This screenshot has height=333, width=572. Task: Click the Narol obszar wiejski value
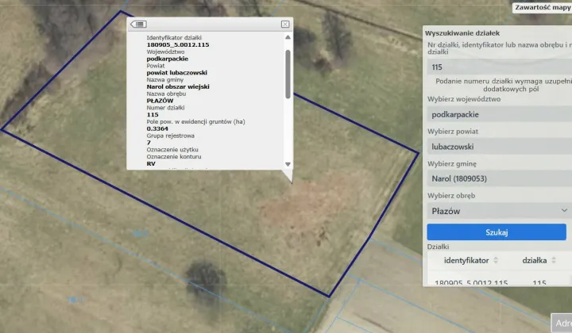(178, 86)
